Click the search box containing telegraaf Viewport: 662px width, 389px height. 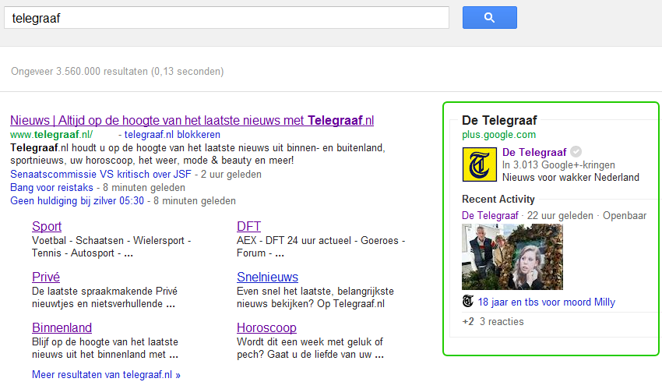226,18
